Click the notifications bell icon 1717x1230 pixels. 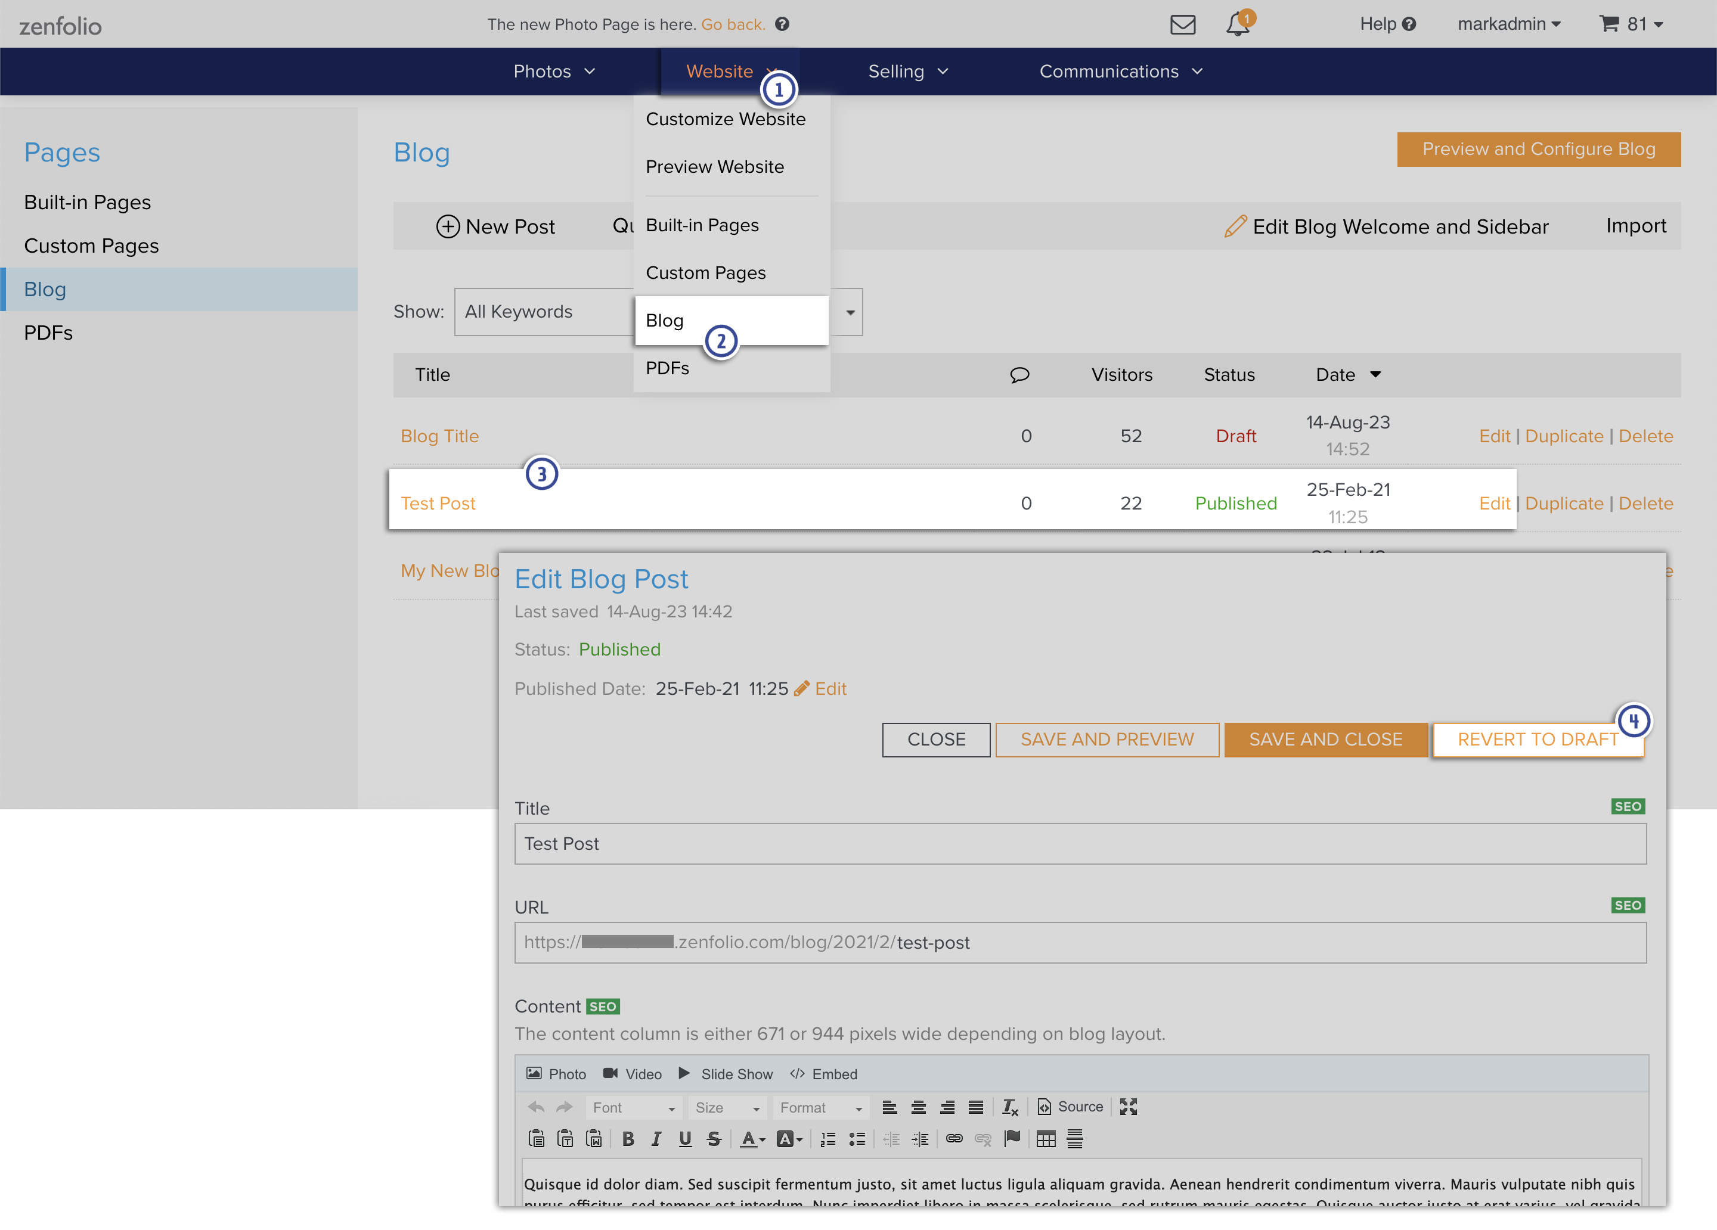1237,24
